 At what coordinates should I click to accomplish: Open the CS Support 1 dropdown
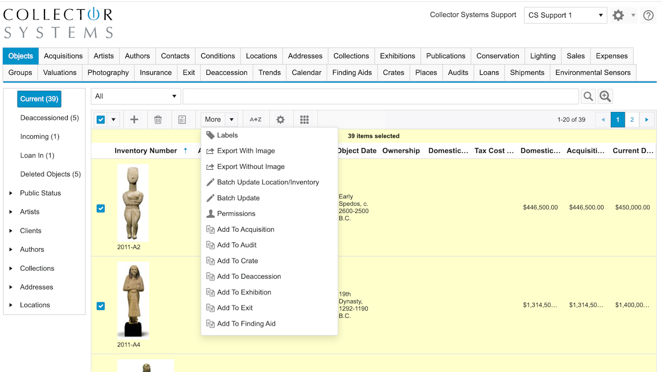(x=565, y=15)
